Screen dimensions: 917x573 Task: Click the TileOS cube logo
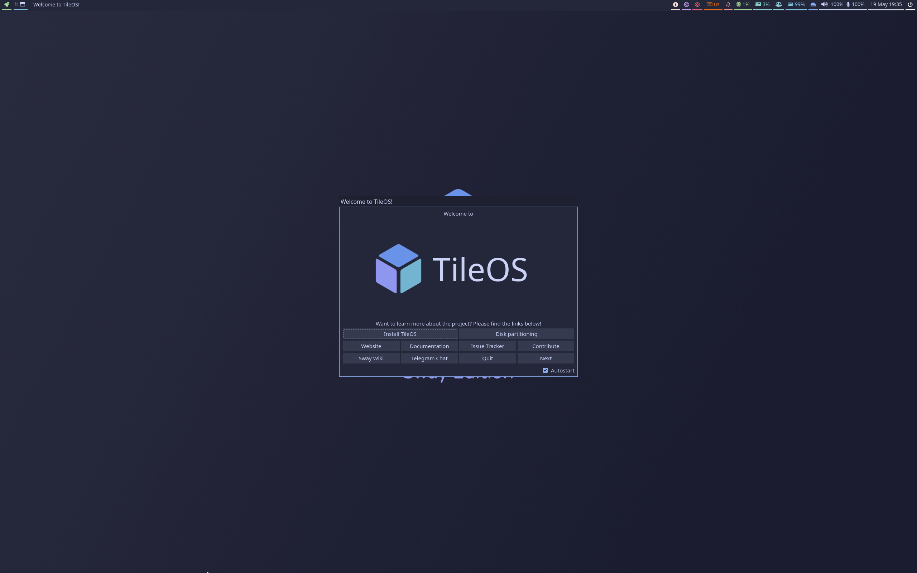coord(398,269)
